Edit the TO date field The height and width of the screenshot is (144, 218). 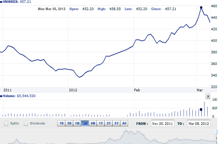[x=199, y=123]
